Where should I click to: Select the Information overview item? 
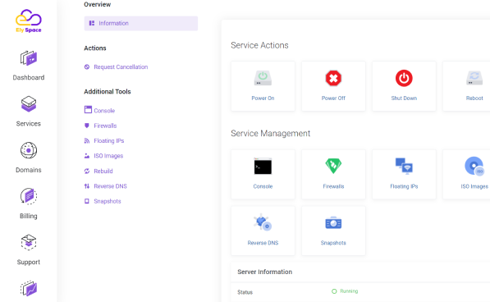pyautogui.click(x=140, y=24)
